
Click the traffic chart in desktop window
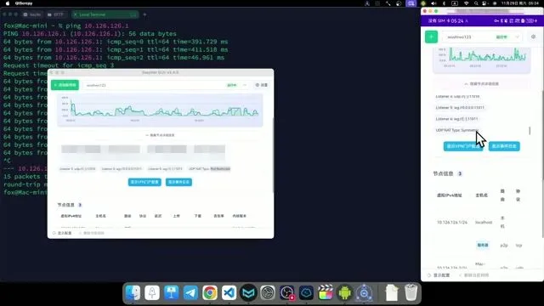pos(160,110)
